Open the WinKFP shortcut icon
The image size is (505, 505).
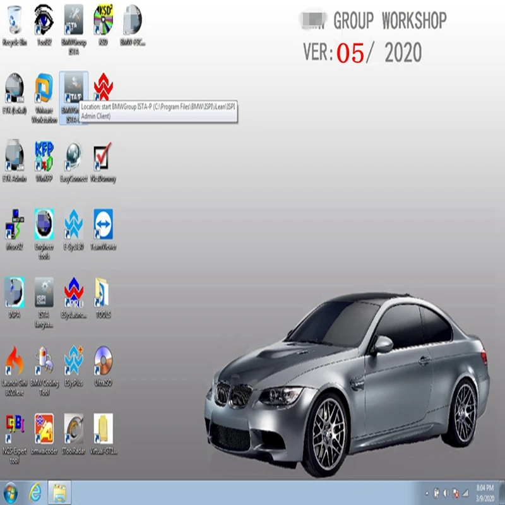point(44,162)
